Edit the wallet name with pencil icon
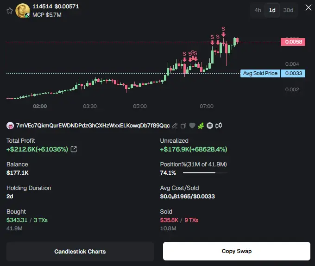 click(175, 126)
